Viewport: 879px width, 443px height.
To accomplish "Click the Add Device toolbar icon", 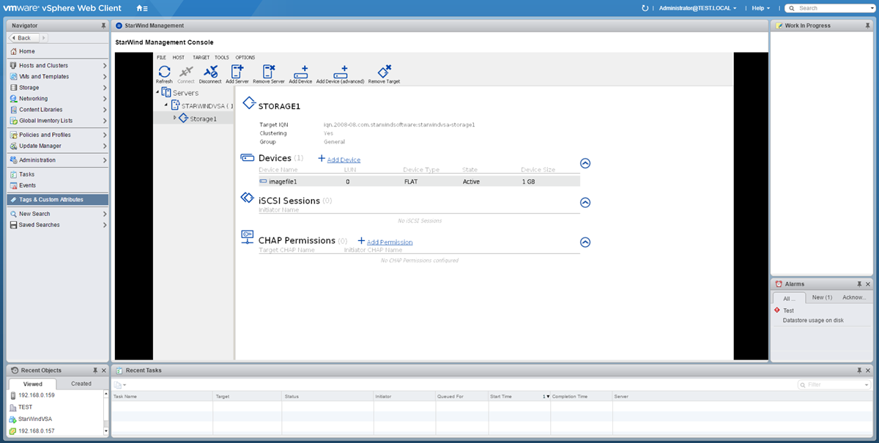I will (x=300, y=72).
